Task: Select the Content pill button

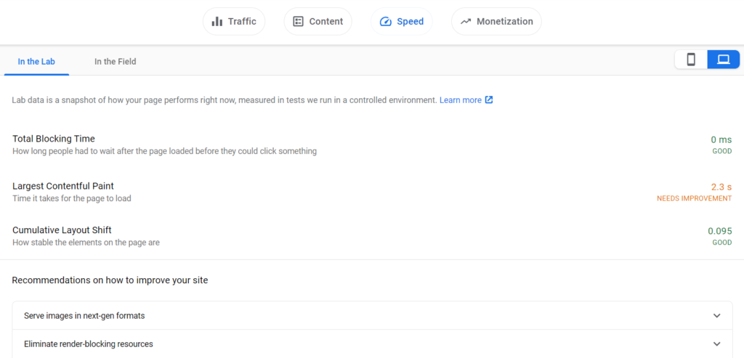Action: [318, 21]
